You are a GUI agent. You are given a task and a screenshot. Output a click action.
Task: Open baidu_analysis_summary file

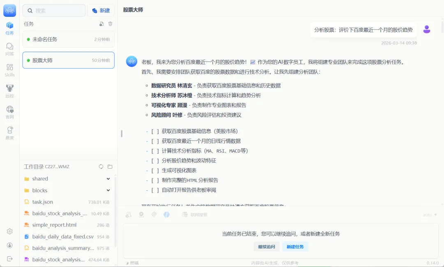click(x=68, y=249)
